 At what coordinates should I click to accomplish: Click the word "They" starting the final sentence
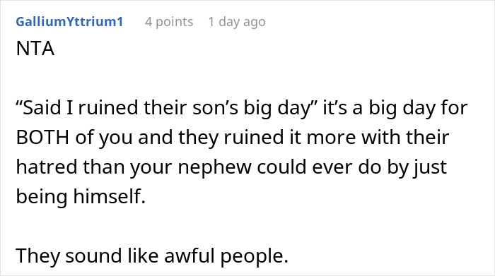pyautogui.click(x=37, y=256)
